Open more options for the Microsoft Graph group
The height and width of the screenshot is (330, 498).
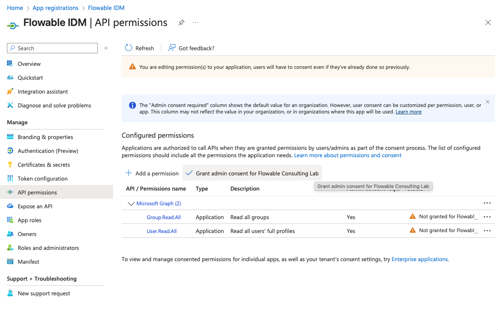[487, 203]
